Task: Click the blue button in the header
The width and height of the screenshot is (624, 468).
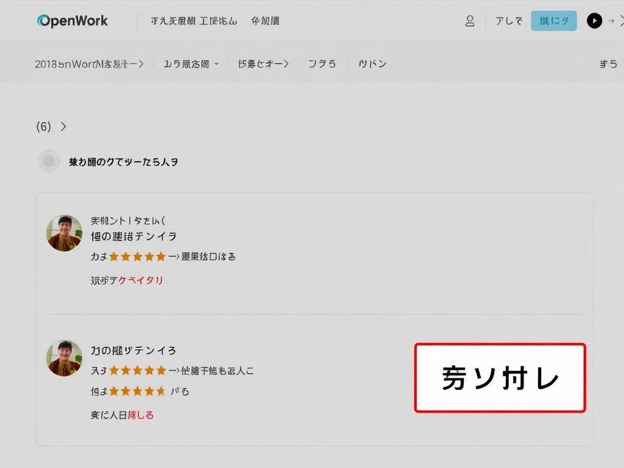Action: 553,21
